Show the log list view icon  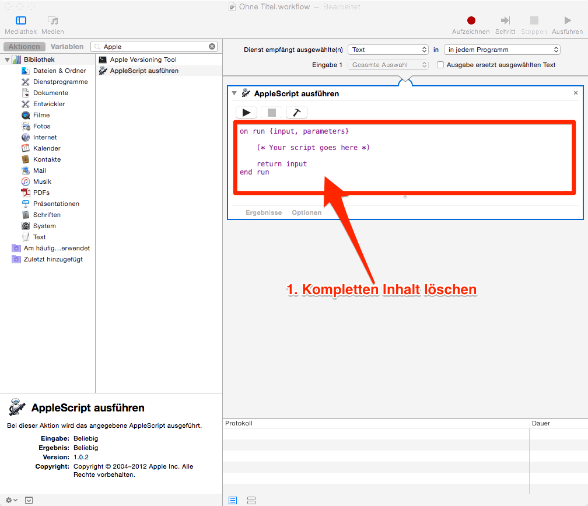pyautogui.click(x=233, y=500)
